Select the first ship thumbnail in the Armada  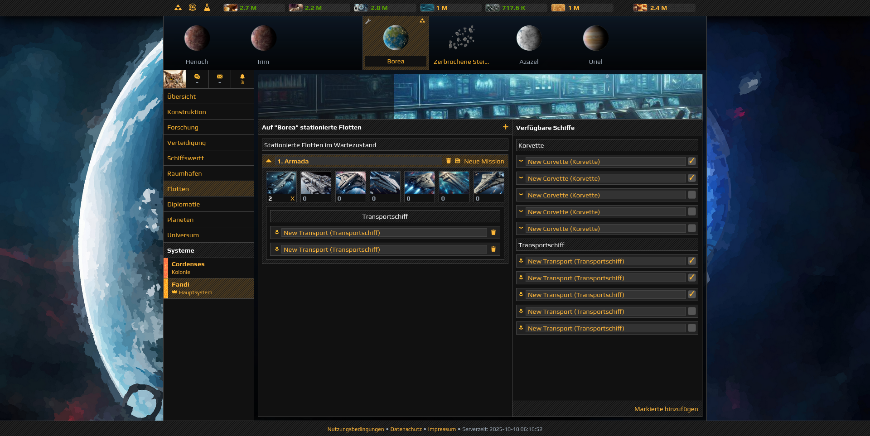click(x=281, y=183)
